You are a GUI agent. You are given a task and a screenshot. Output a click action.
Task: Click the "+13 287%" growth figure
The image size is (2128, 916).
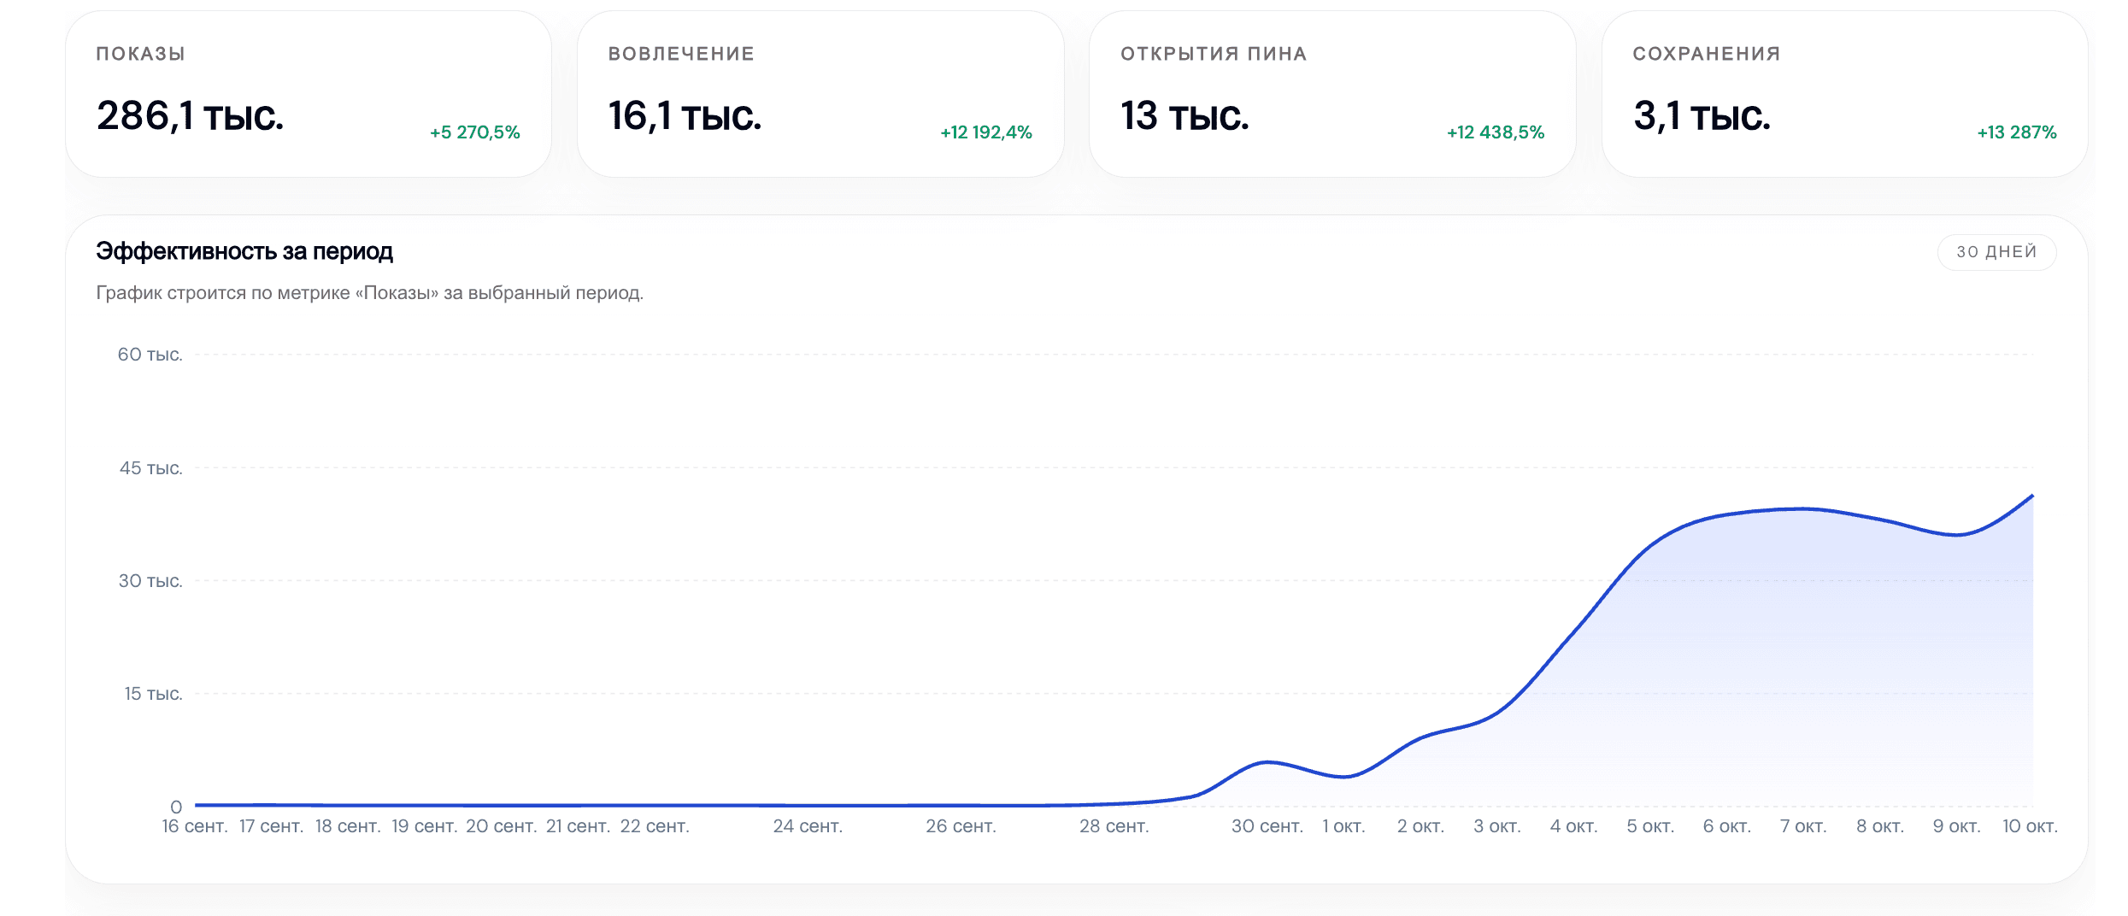pyautogui.click(x=2017, y=132)
